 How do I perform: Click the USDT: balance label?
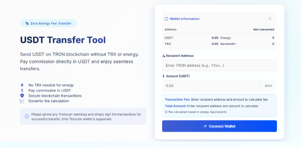click(x=169, y=38)
